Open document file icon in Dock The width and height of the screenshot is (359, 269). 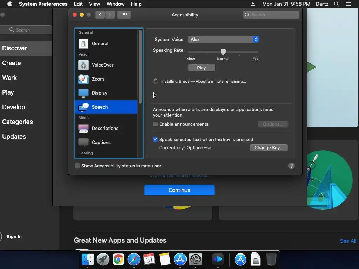pyautogui.click(x=256, y=259)
